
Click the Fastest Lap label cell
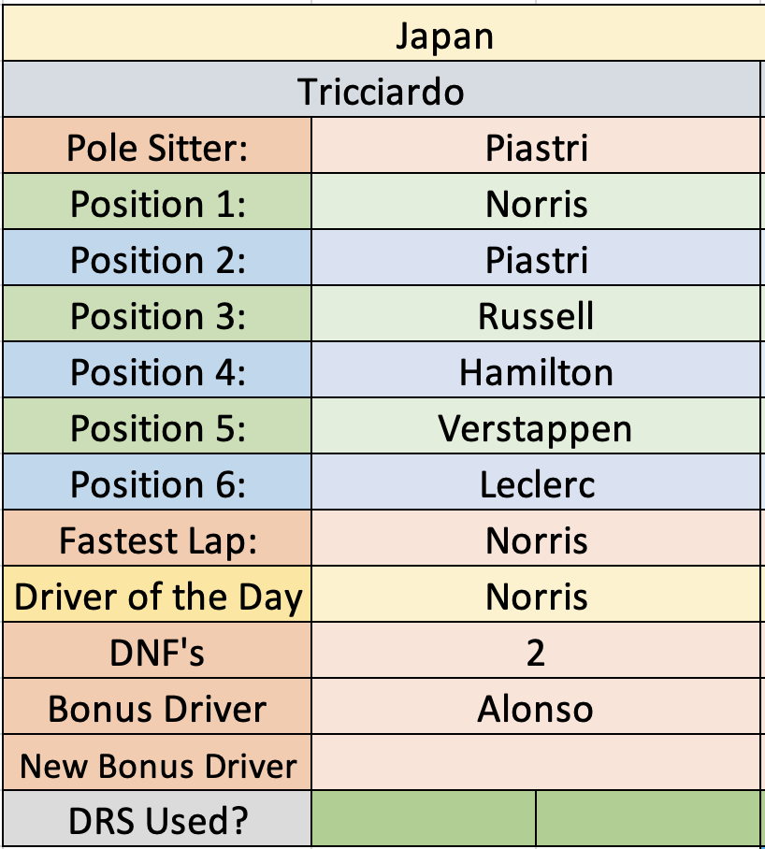click(x=157, y=539)
